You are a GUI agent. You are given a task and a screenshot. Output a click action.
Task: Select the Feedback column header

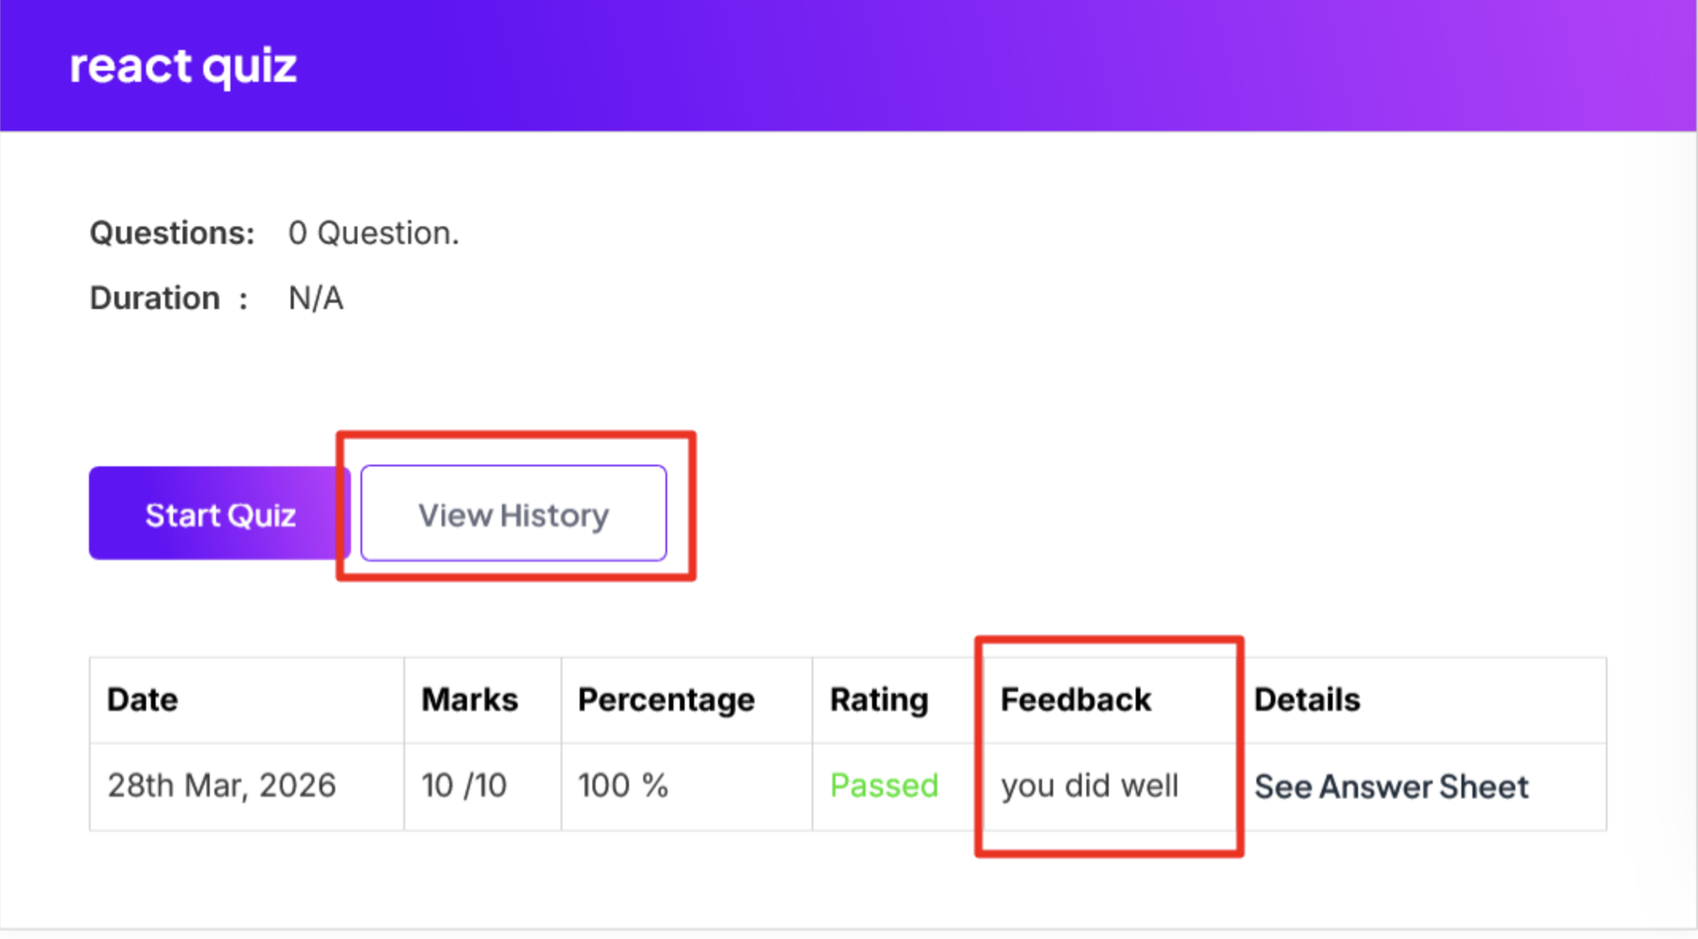pyautogui.click(x=1075, y=700)
